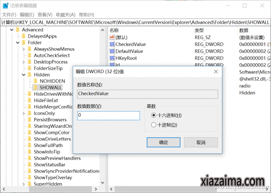Click the DelayedApps folder icon
271x193 pixels.
pos(24,36)
